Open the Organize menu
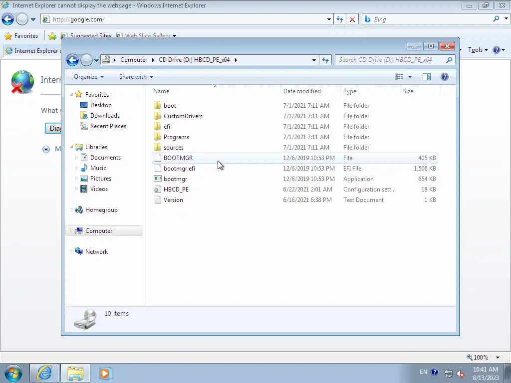 pyautogui.click(x=89, y=77)
